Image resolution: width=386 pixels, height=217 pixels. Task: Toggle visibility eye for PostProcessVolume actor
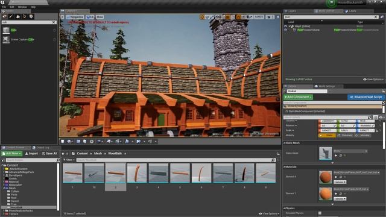pos(285,30)
